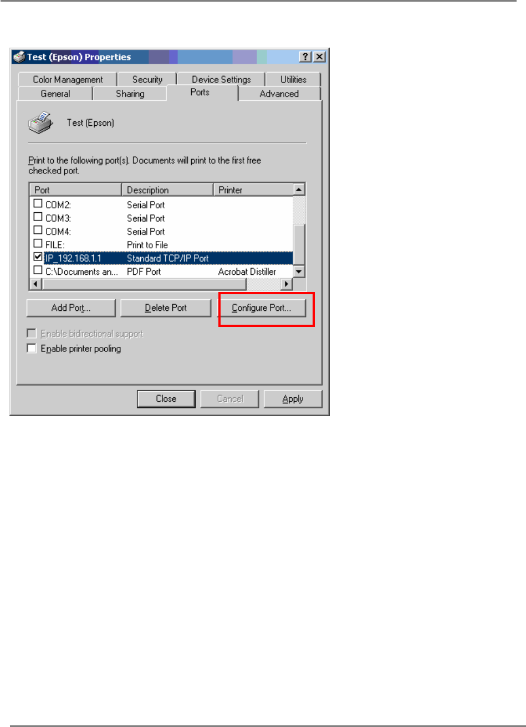Image resolution: width=526 pixels, height=727 pixels.
Task: Switch to the Advanced tab
Action: click(x=279, y=94)
